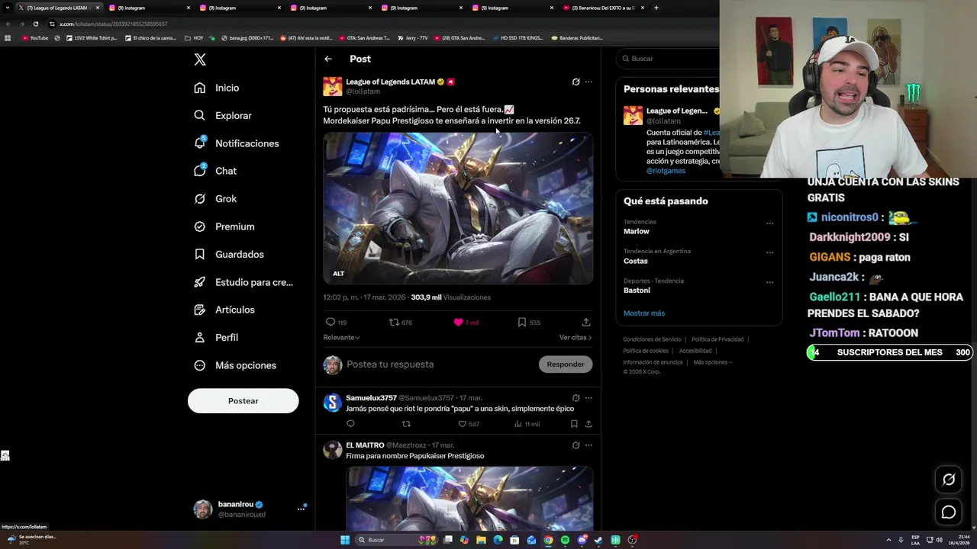Expand the Relevante sort dropdown

(341, 337)
